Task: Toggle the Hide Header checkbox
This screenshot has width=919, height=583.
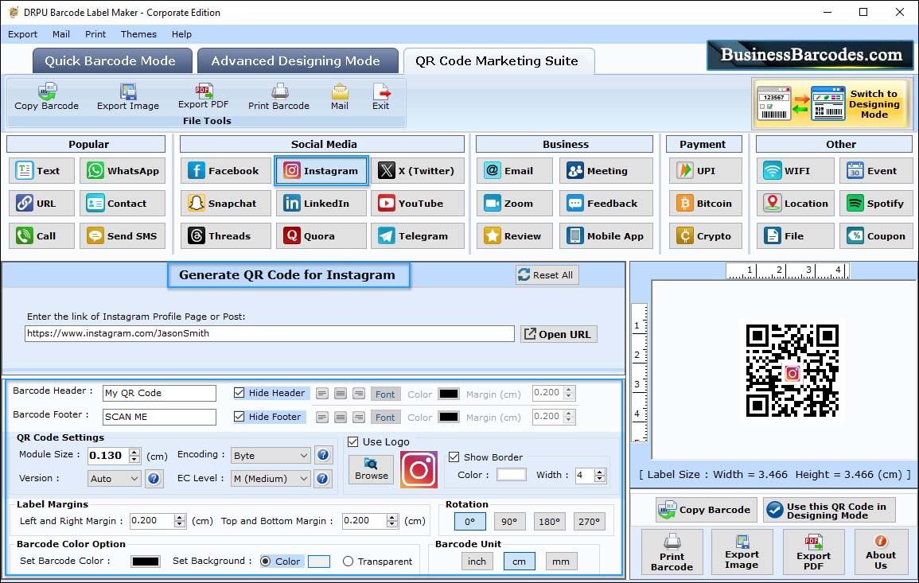Action: (x=239, y=393)
